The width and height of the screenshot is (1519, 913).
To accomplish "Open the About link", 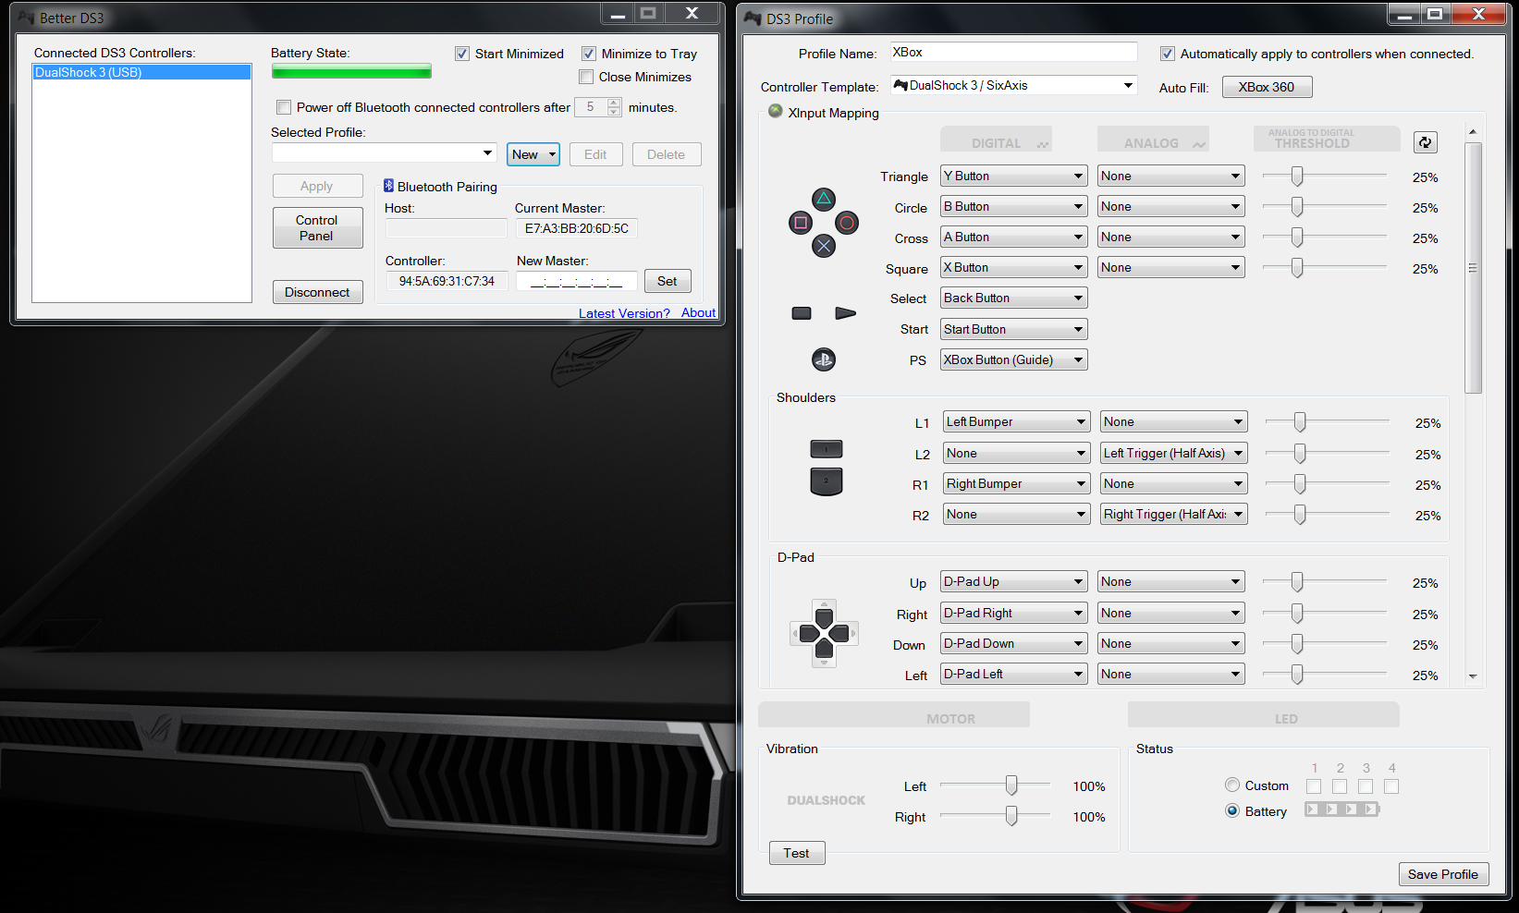I will (x=698, y=312).
